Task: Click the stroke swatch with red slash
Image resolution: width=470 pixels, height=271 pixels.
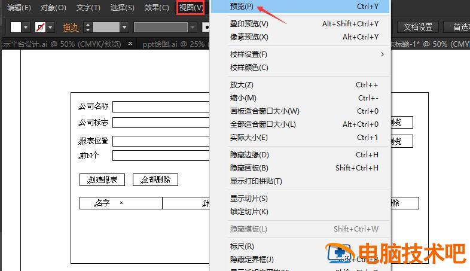Action: pos(41,27)
